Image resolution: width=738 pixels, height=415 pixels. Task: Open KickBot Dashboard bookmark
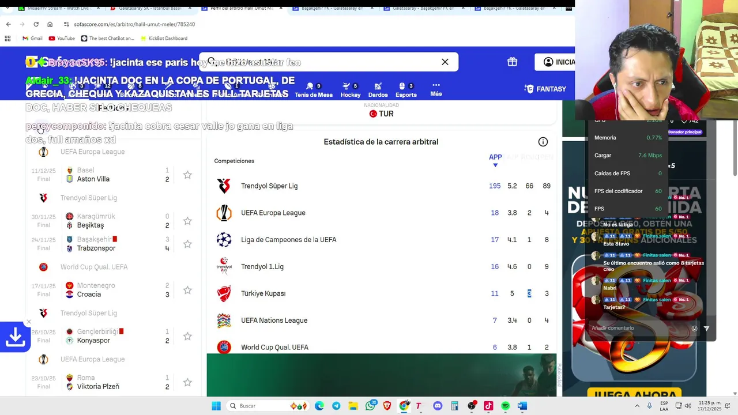(x=163, y=38)
